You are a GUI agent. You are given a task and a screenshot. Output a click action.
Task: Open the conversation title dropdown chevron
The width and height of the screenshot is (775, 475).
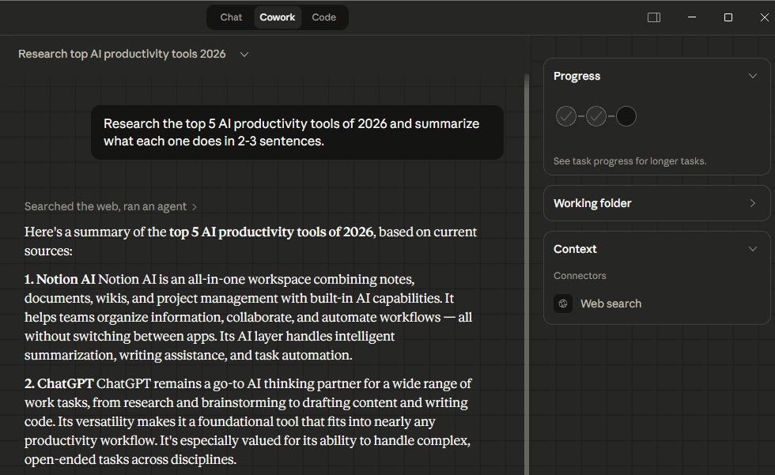pyautogui.click(x=244, y=55)
